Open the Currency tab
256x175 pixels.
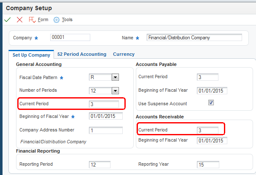(x=124, y=54)
